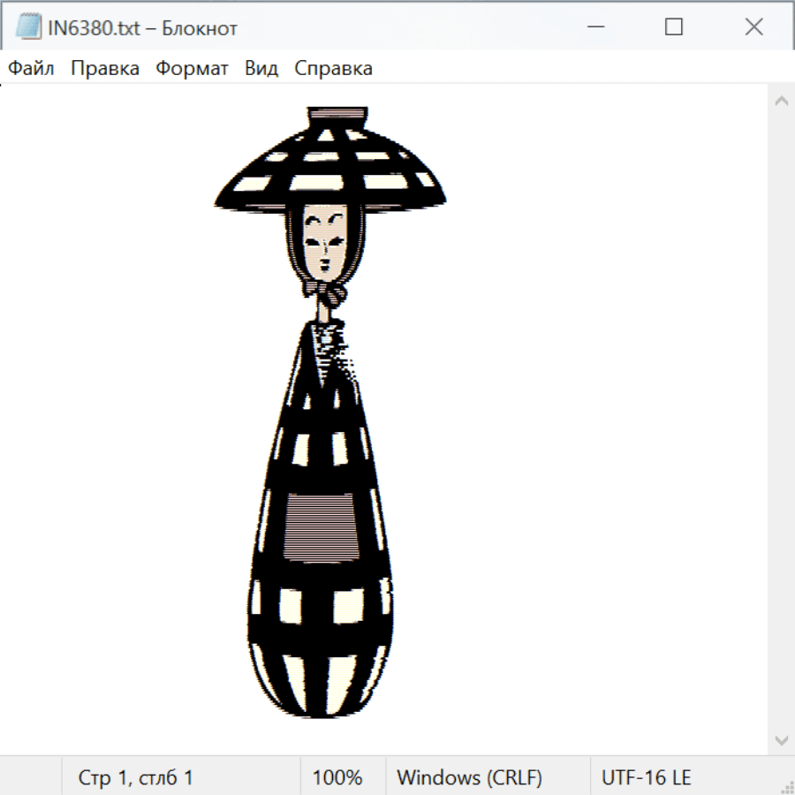Click the IN6380.txt title bar text

click(142, 28)
